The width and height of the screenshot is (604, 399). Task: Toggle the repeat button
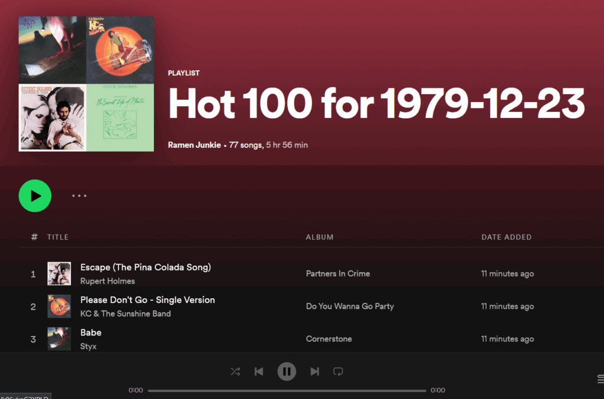[338, 372]
